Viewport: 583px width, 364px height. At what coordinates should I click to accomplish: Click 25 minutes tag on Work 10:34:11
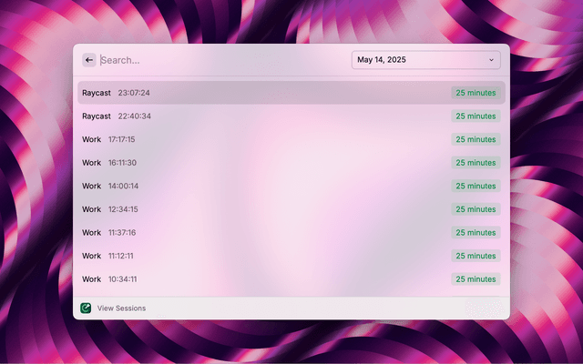(x=476, y=279)
